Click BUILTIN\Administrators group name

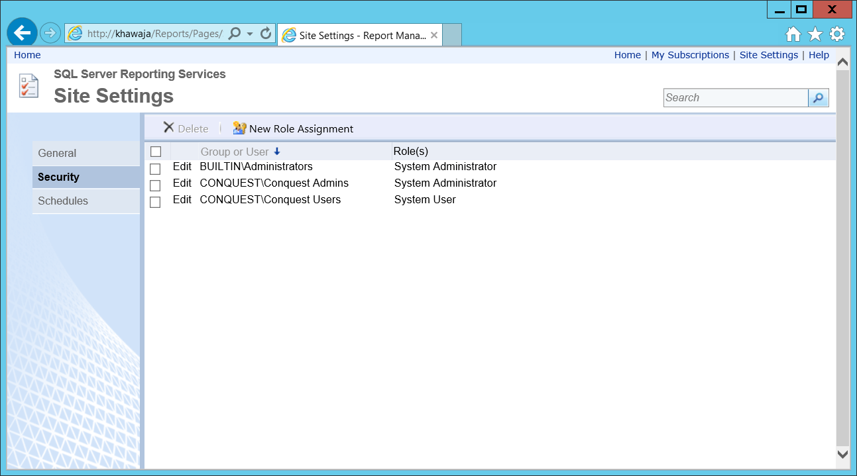(256, 167)
